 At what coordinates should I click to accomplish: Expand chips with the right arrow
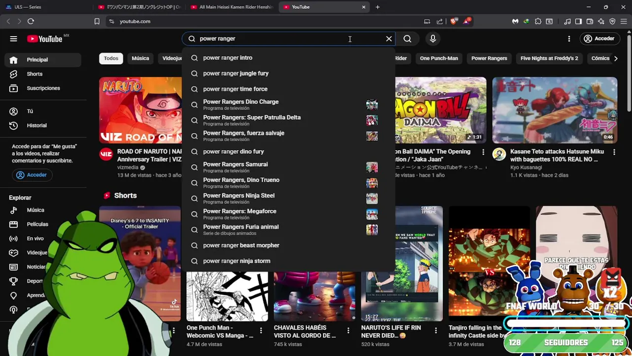(616, 58)
